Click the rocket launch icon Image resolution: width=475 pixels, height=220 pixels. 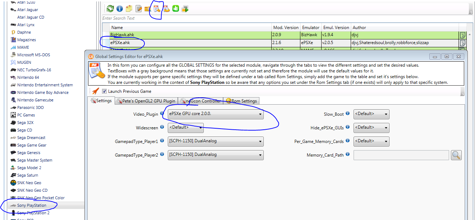pos(96,91)
